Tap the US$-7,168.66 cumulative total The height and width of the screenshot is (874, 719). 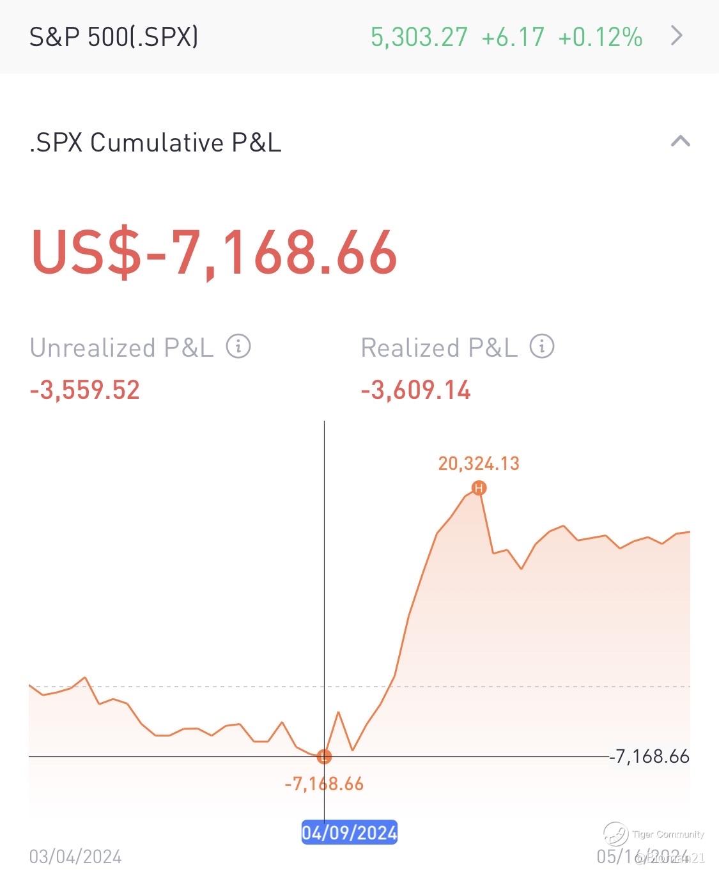tap(214, 253)
